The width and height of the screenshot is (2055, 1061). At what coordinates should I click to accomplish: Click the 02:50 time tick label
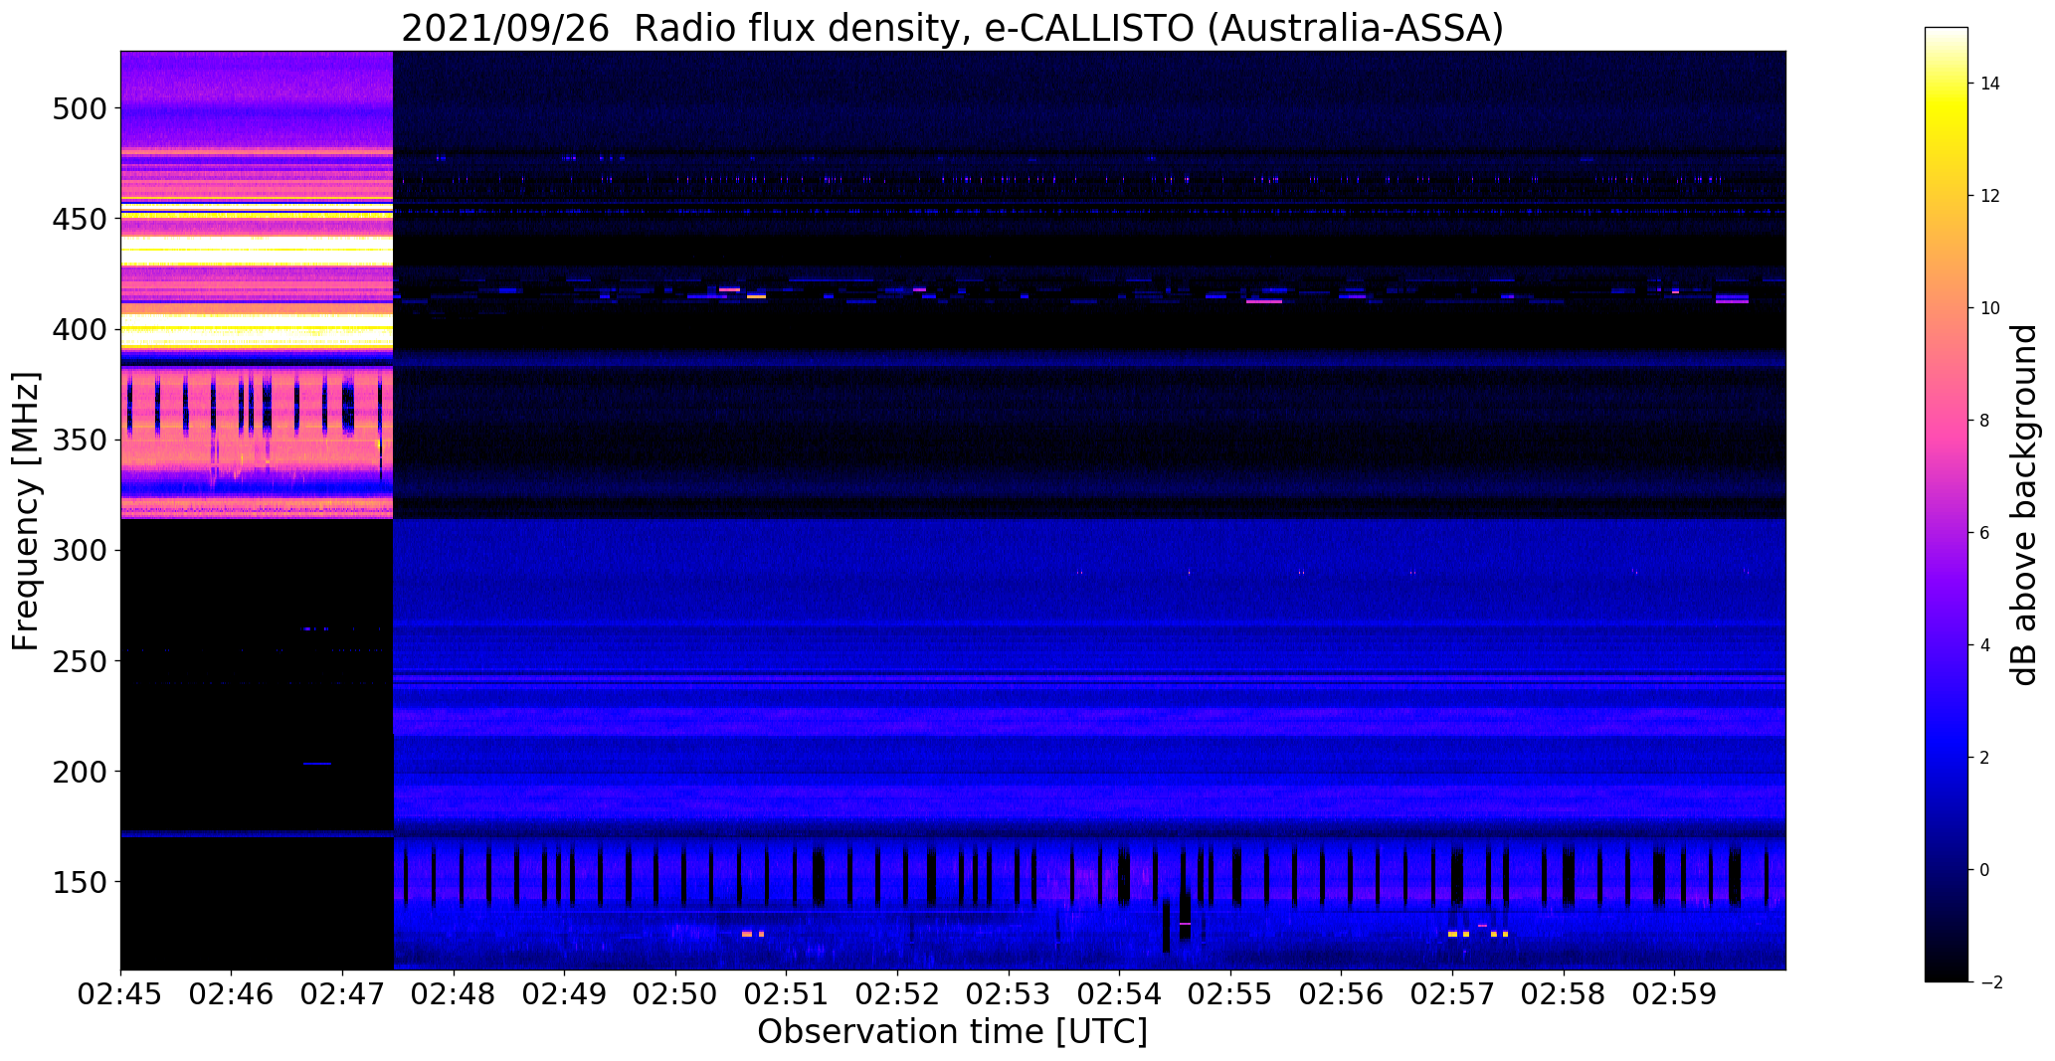point(676,994)
